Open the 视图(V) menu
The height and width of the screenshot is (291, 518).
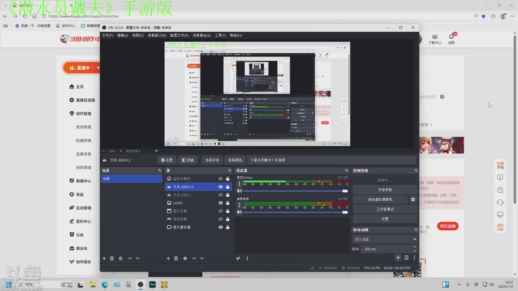(138, 36)
